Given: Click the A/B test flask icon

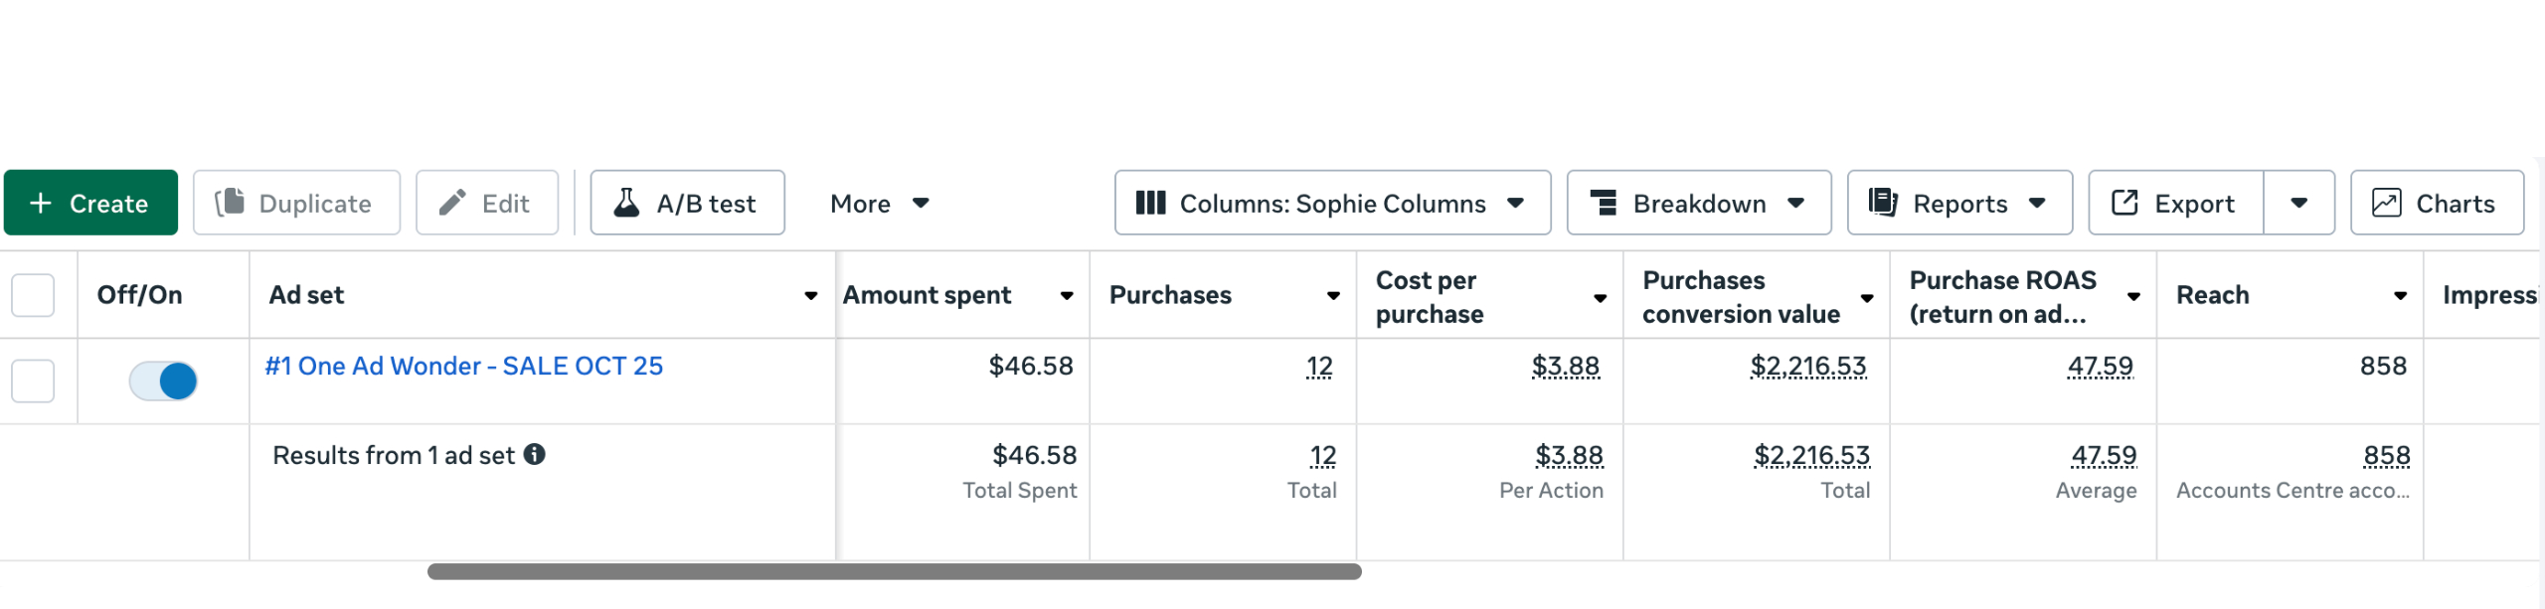Looking at the screenshot, I should coord(626,203).
